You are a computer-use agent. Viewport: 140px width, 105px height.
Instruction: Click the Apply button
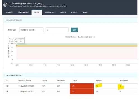tap(74, 30)
